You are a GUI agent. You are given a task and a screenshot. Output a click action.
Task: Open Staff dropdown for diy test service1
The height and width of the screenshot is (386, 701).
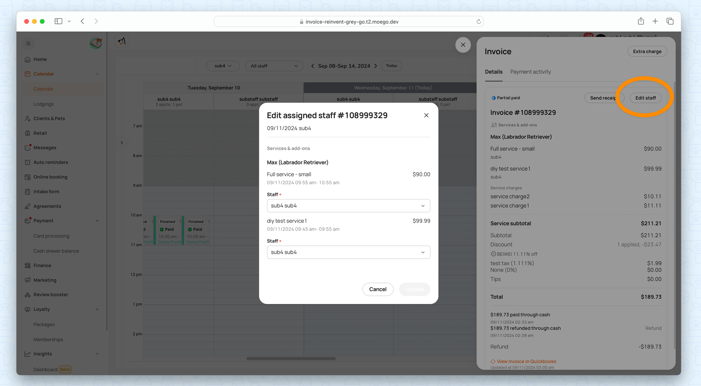point(348,252)
